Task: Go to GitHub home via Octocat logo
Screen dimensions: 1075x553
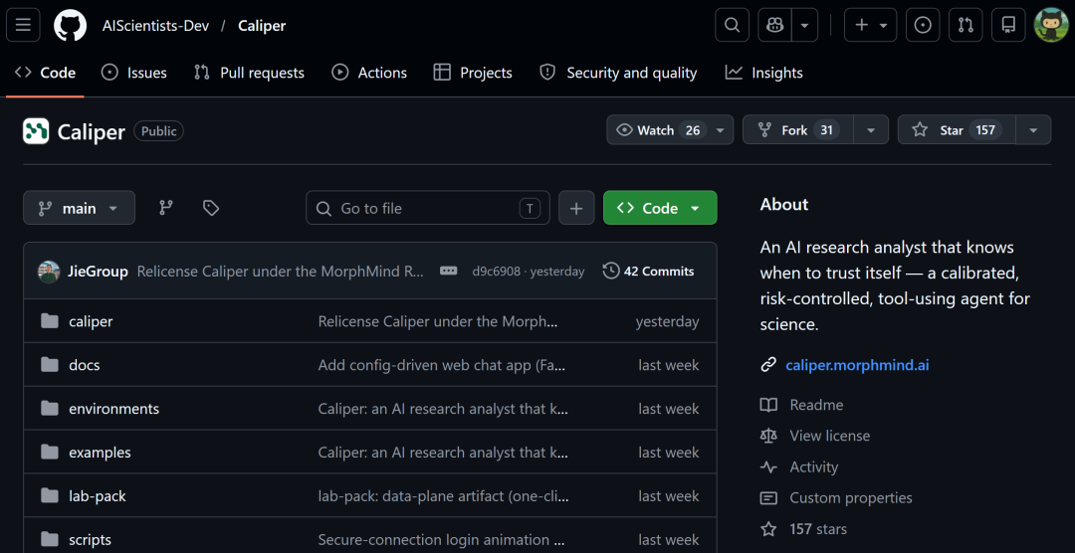Action: pos(71,25)
